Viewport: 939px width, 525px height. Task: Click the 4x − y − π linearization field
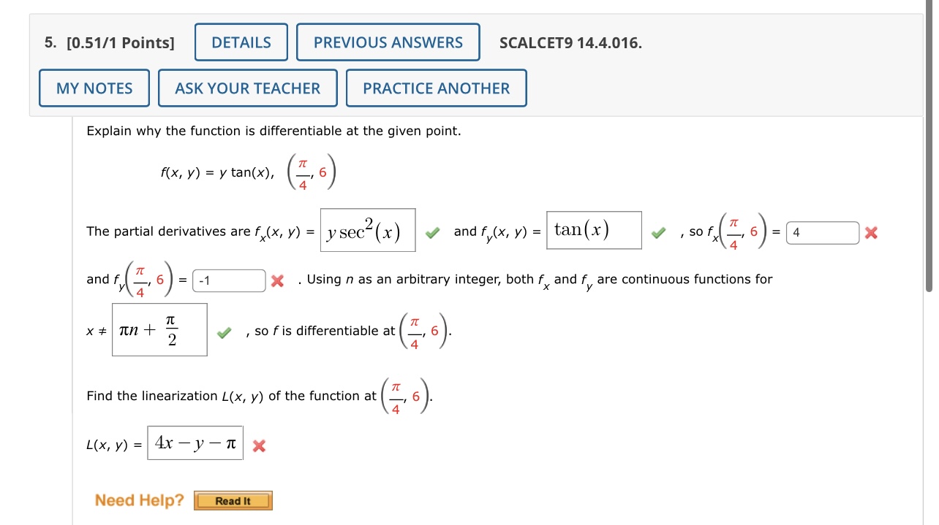(x=195, y=442)
